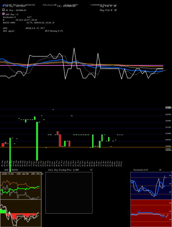Click the '100500' price axis label
Viewport: 172px width, 227px height.
coord(168,140)
